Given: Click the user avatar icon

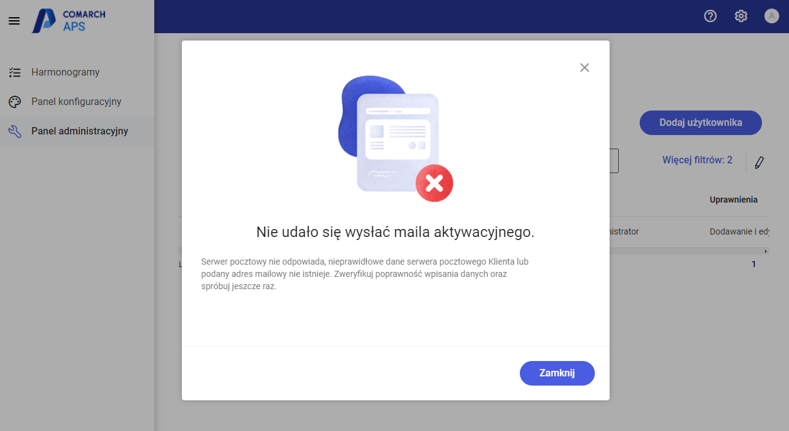Looking at the screenshot, I should [x=772, y=16].
